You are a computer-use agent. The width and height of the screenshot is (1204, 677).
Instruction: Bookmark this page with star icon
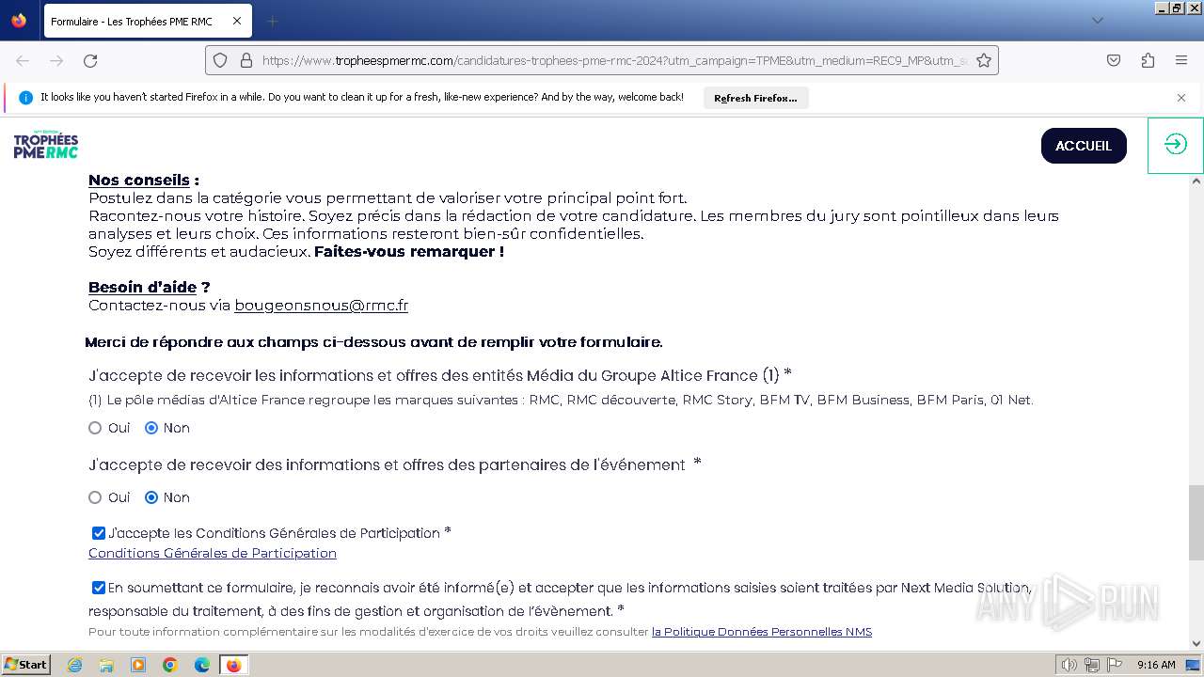984,60
